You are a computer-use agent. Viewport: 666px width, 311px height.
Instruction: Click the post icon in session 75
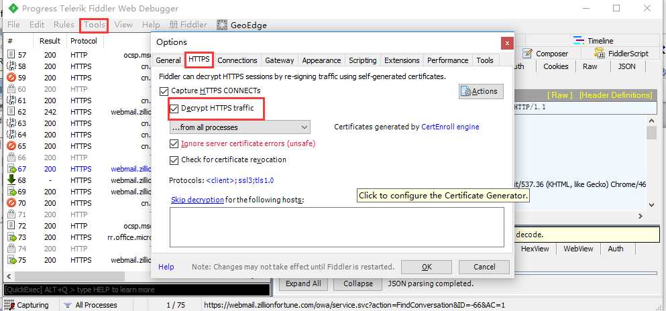click(x=11, y=260)
